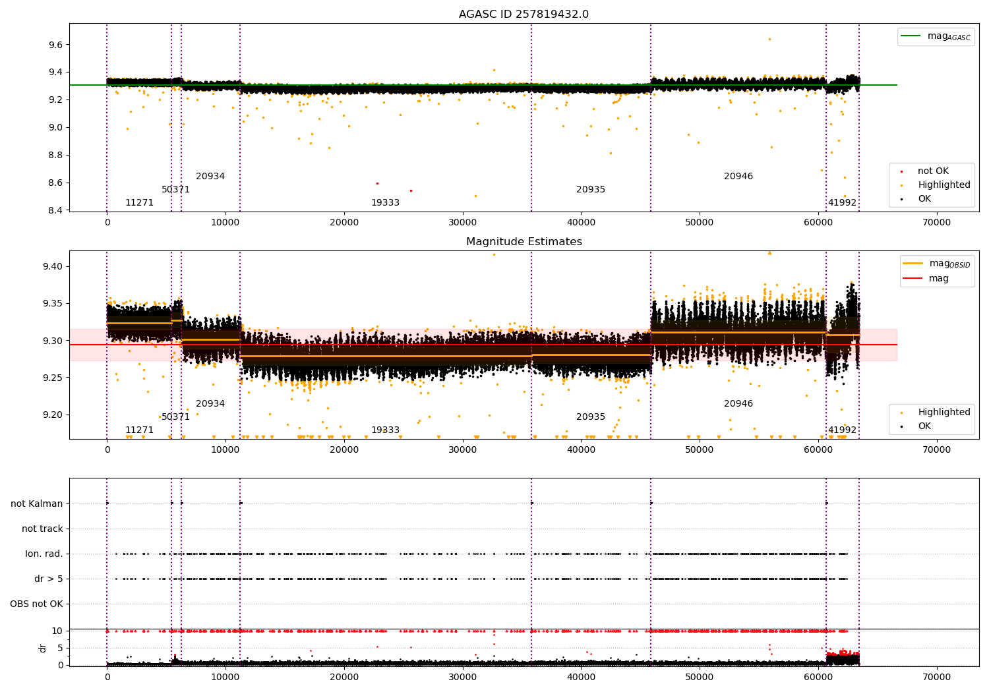Viewport: 989px width, 692px height.
Task: Click the 9.6 y-axis tick label
Action: [x=55, y=45]
